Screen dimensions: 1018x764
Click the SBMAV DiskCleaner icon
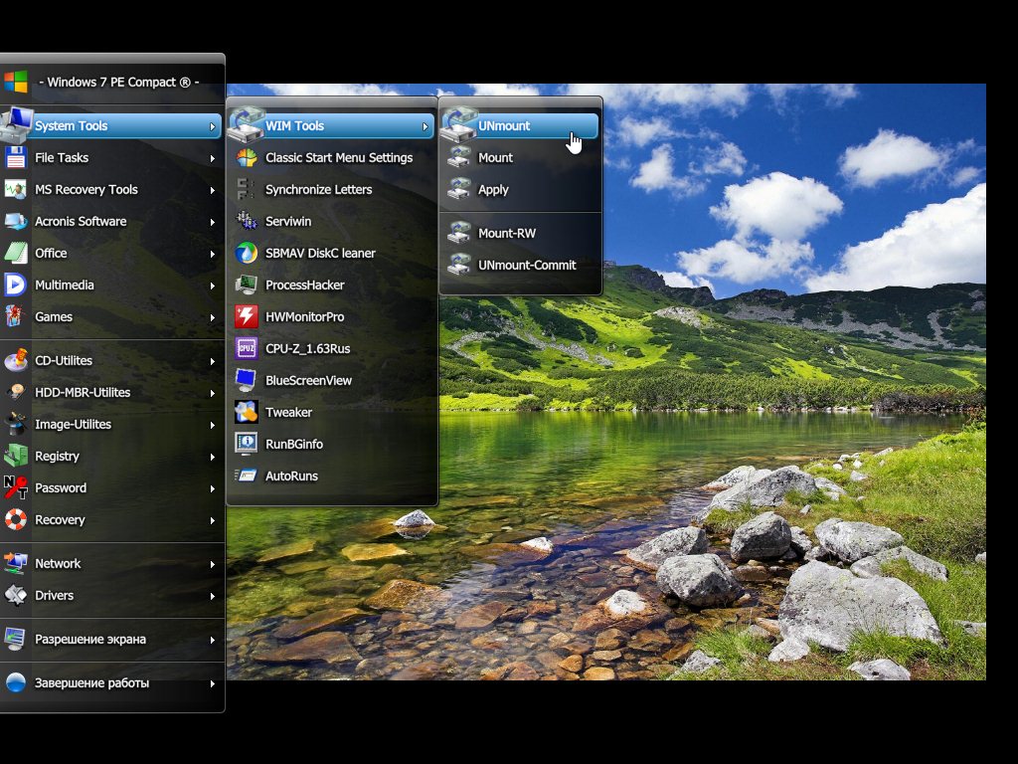click(x=246, y=254)
